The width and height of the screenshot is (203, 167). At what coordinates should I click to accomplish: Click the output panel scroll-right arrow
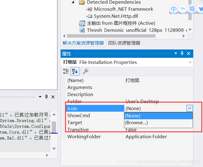[x=47, y=155]
